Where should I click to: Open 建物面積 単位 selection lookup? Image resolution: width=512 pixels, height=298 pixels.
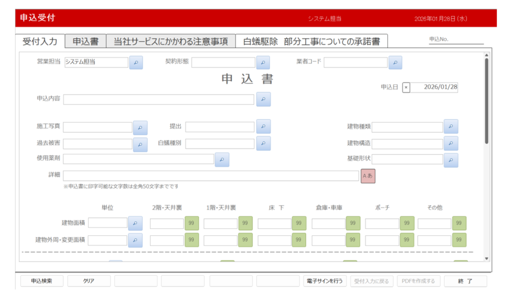(x=135, y=223)
